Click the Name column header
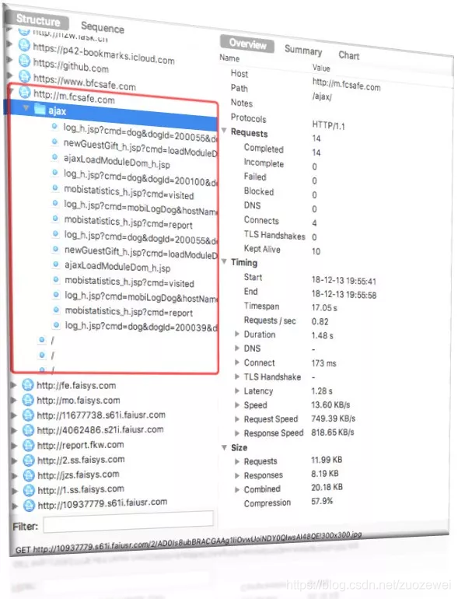458x599 pixels. click(229, 58)
